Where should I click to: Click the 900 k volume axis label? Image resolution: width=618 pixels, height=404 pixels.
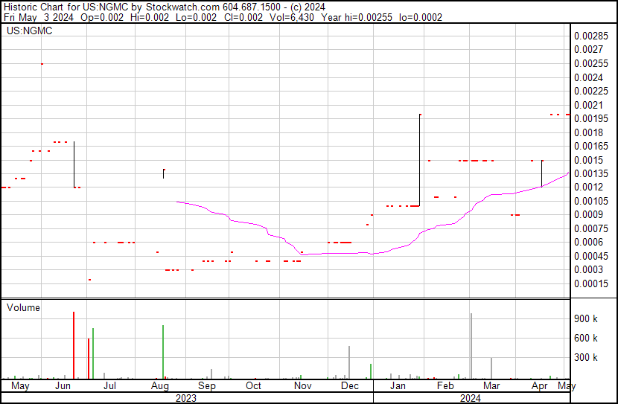pyautogui.click(x=586, y=319)
